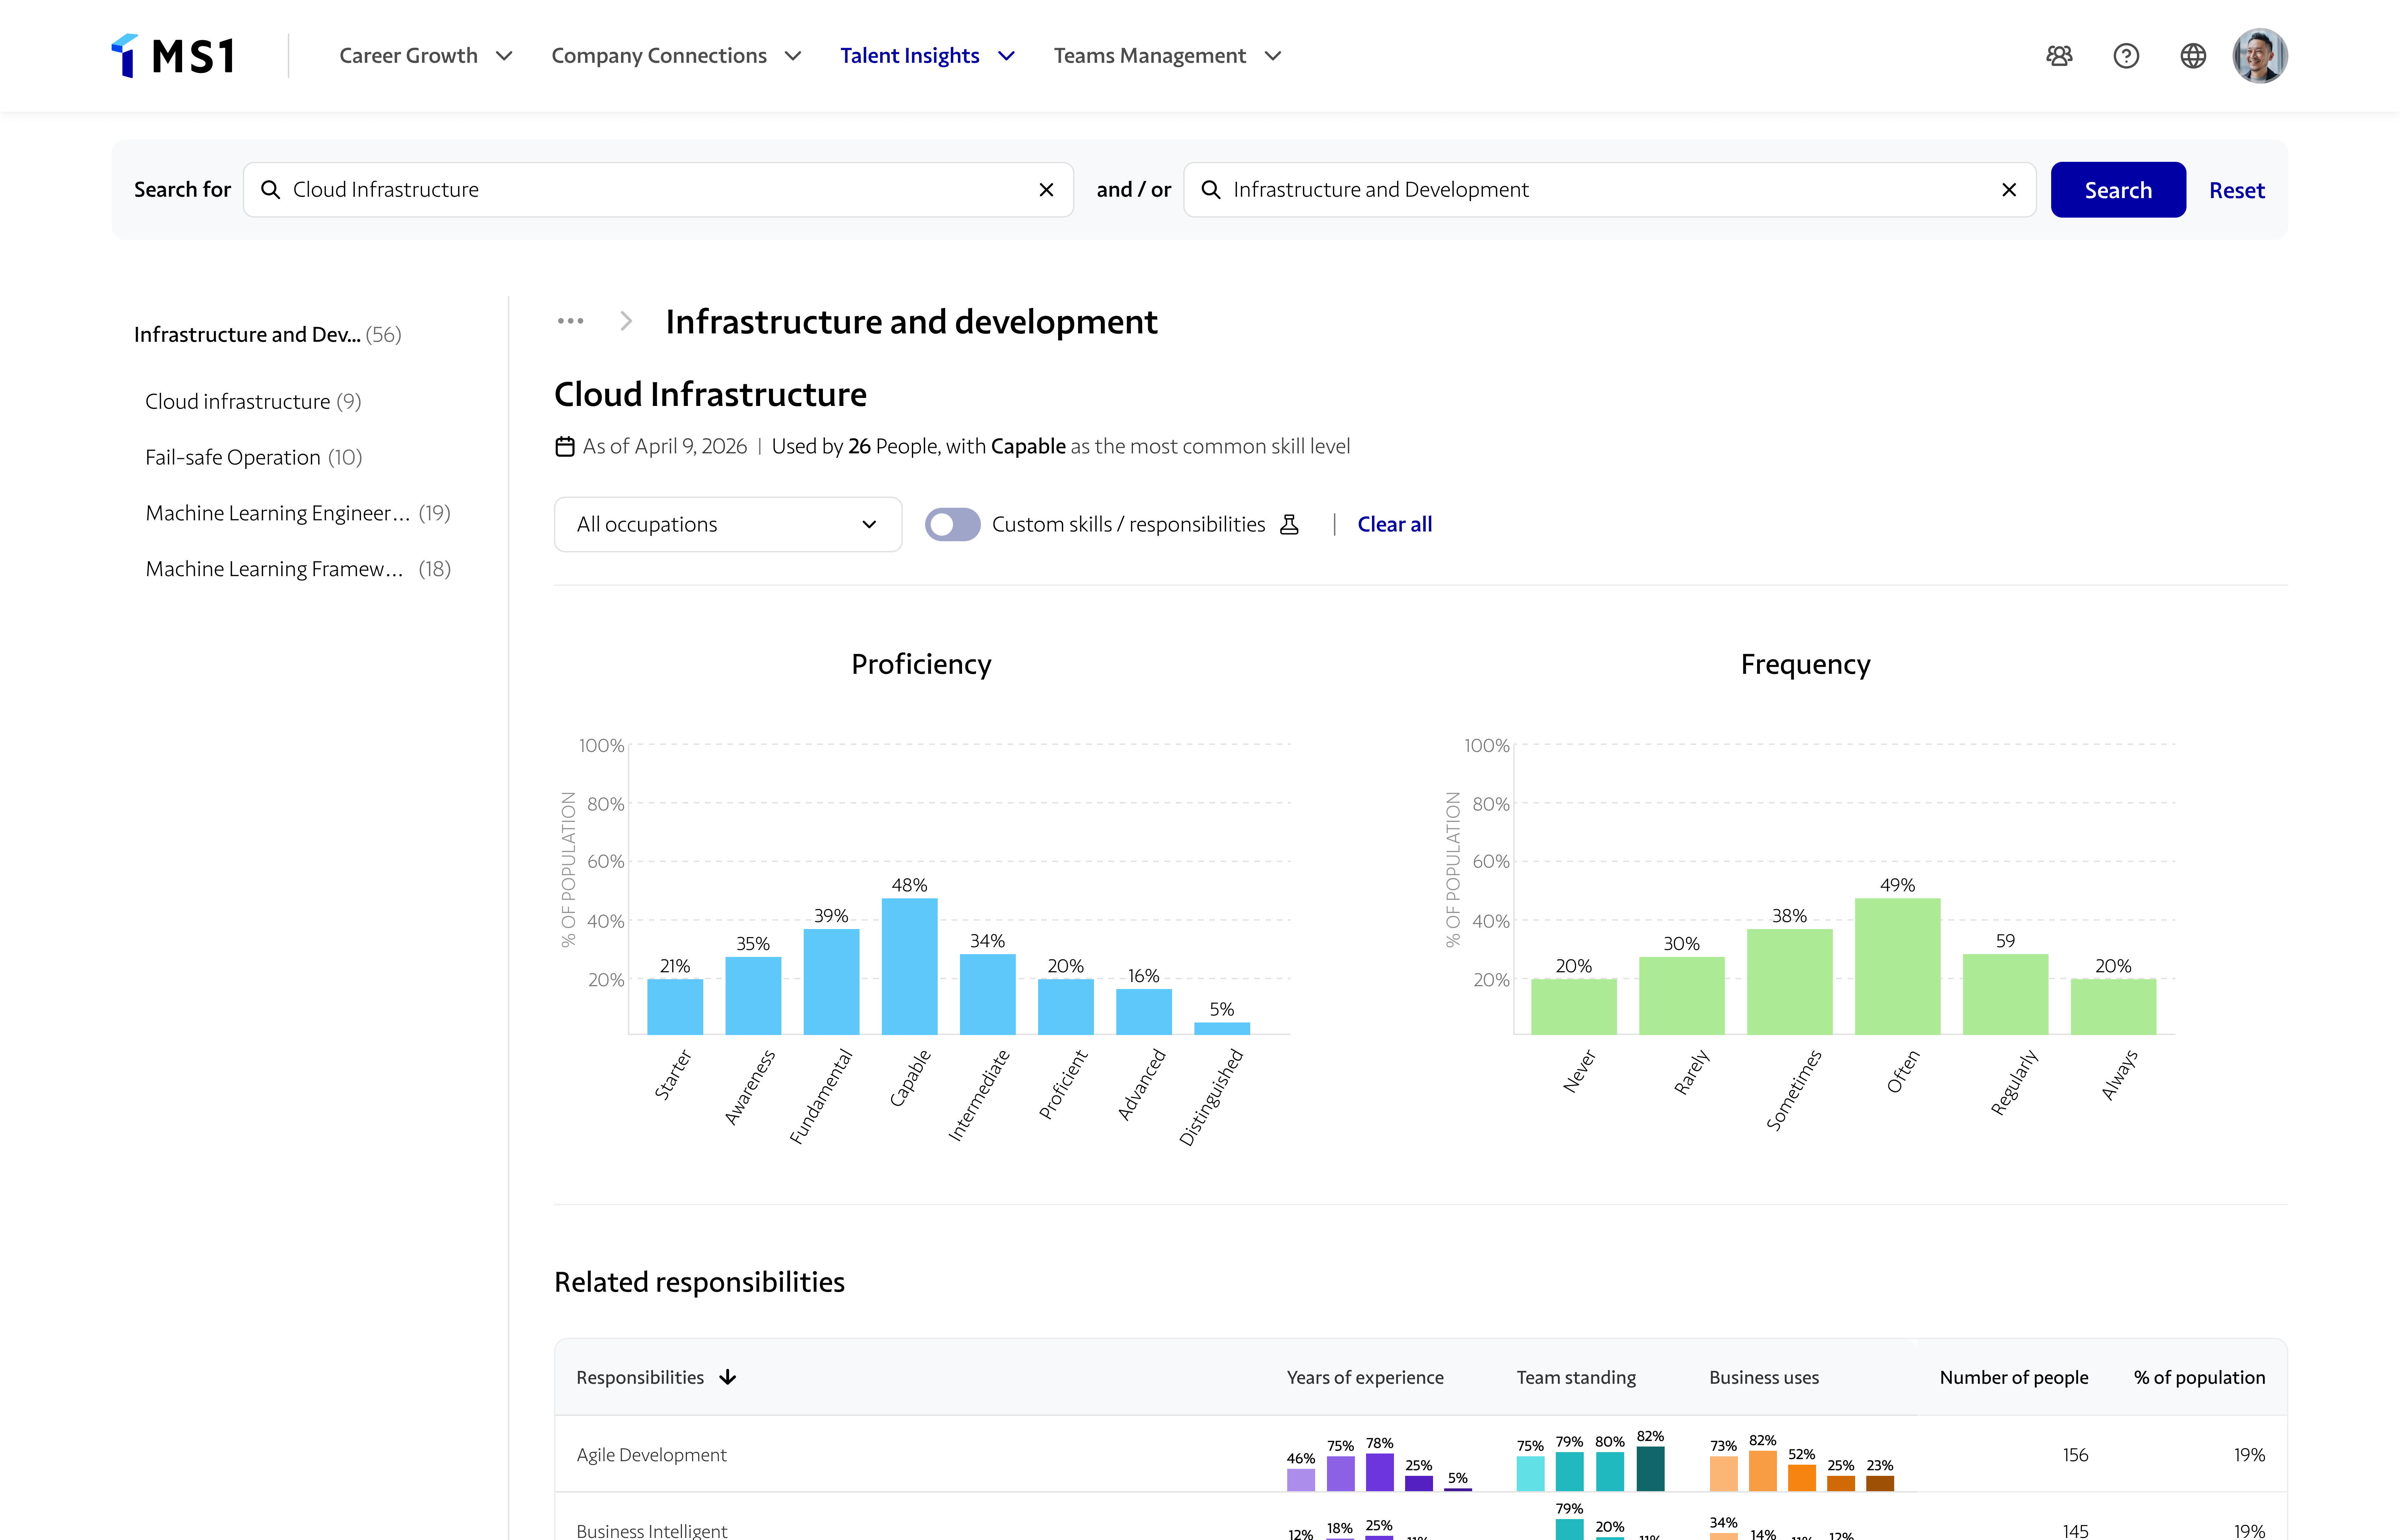Image resolution: width=2400 pixels, height=1540 pixels.
Task: Expand the Talent Insights menu
Action: (928, 56)
